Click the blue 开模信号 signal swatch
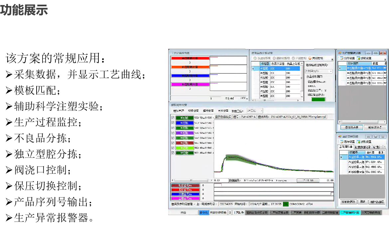The width and height of the screenshot is (389, 229). 185,194
